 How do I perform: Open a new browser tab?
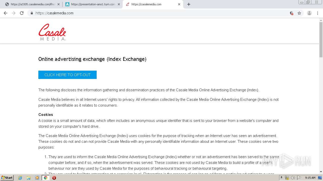[x=189, y=4]
